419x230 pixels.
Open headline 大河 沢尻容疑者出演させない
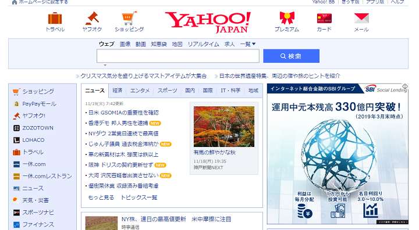pyautogui.click(x=123, y=175)
